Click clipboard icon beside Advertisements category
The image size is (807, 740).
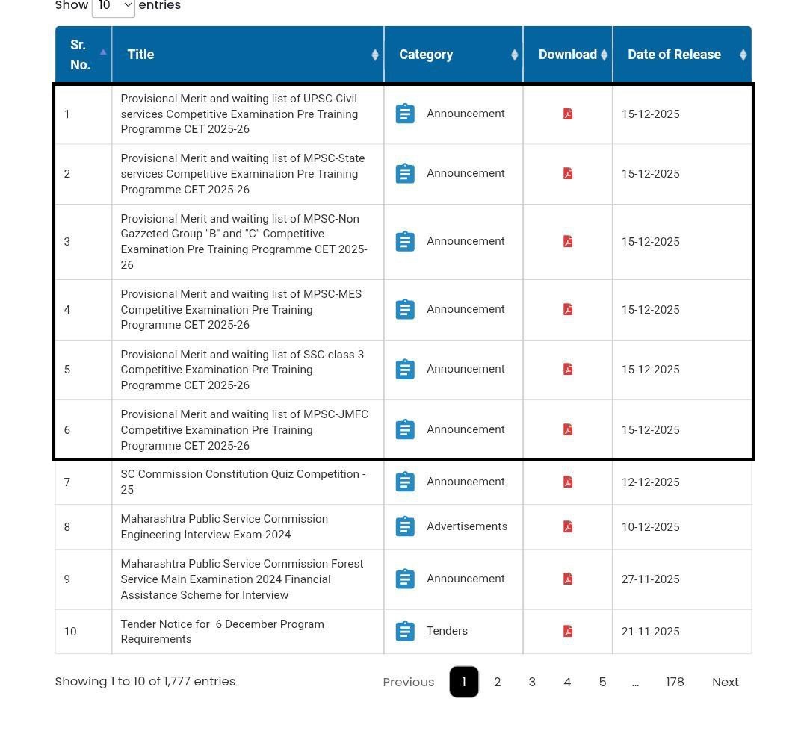[x=405, y=526]
